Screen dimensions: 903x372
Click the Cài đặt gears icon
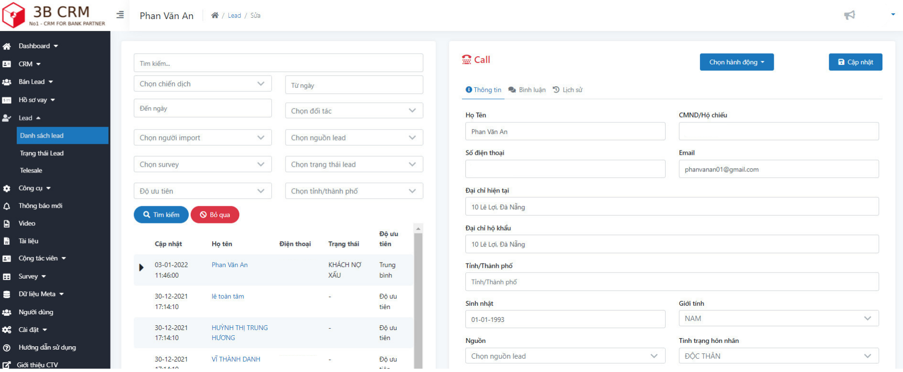click(x=7, y=330)
